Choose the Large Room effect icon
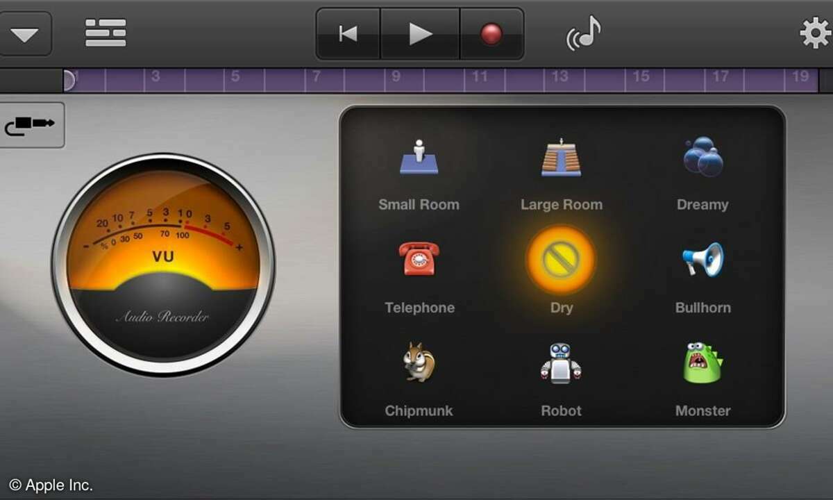This screenshot has width=833, height=500. click(x=561, y=158)
